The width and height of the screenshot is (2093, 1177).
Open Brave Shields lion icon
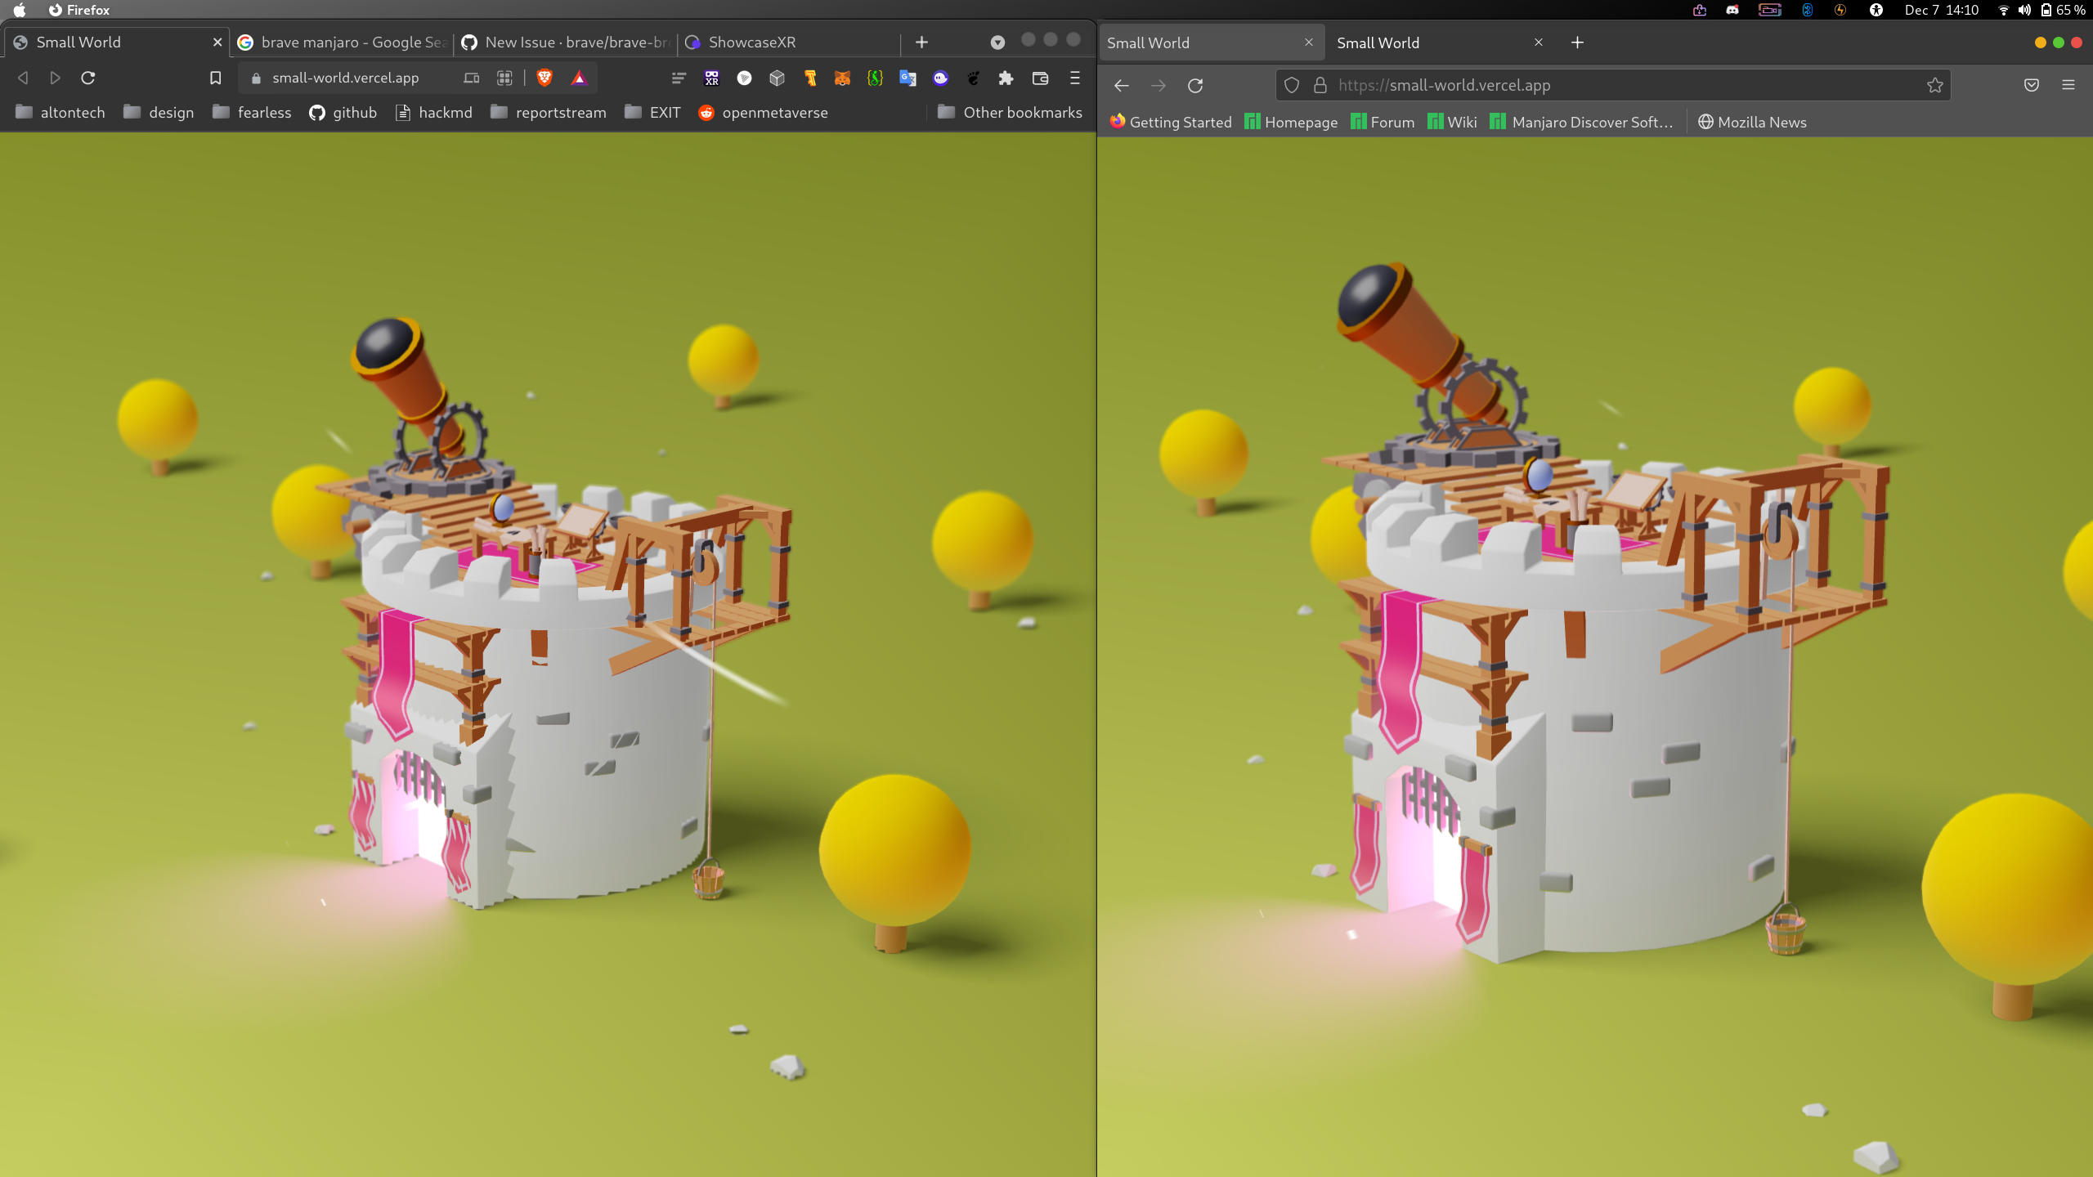[545, 78]
